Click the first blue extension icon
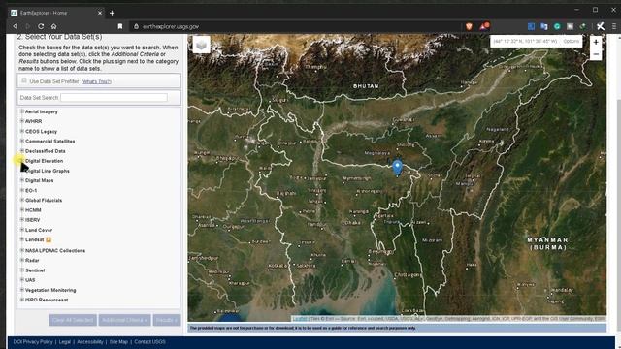The height and width of the screenshot is (349, 621). (x=531, y=26)
